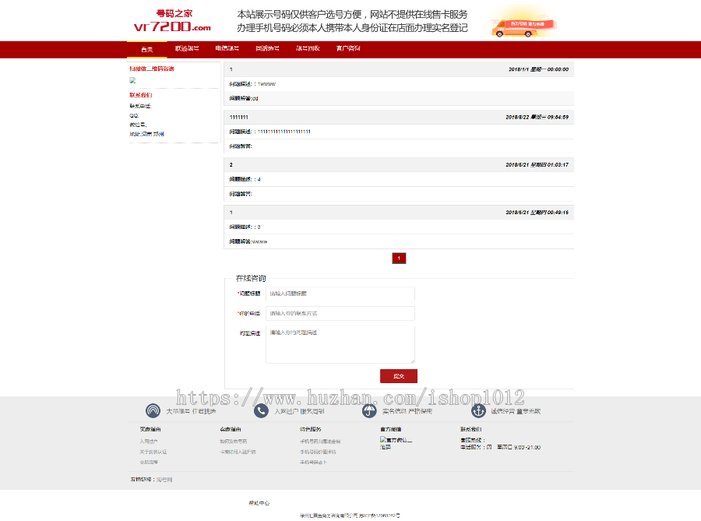
Task: Open first link under buyer guide column
Action: (x=149, y=442)
